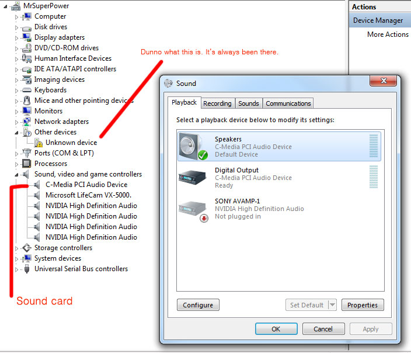Image resolution: width=411 pixels, height=353 pixels.
Task: Open device Properties button
Action: (x=363, y=305)
